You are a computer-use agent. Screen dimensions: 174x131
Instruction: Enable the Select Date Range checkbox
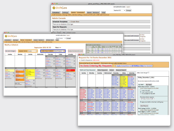tap(149, 73)
